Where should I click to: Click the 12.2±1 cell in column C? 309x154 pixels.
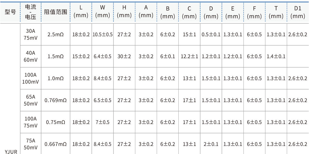coord(189,56)
